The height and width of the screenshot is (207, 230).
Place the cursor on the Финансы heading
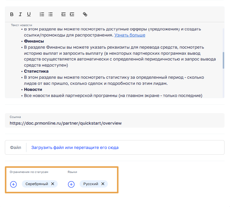[34, 41]
